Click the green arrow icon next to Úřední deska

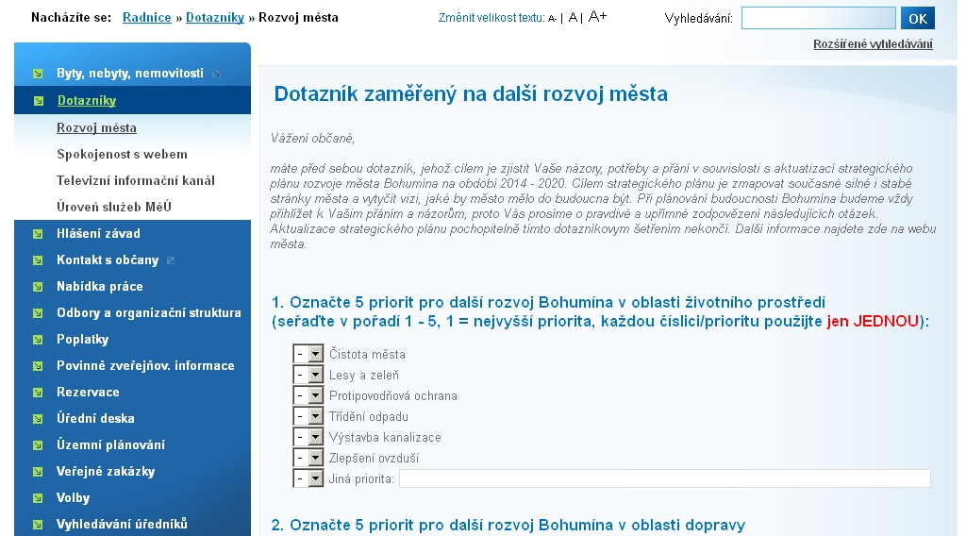[x=38, y=419]
